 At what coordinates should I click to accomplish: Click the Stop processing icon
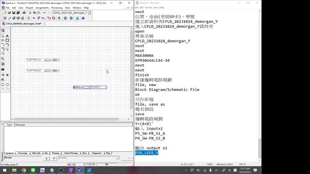[29, 18]
